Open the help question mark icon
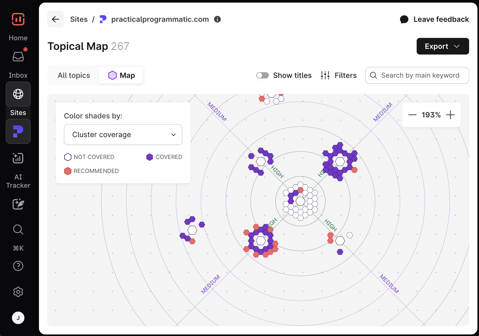 (18, 266)
